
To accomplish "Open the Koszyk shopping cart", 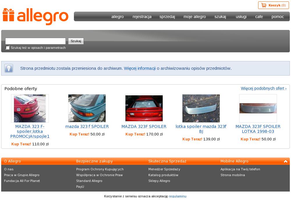I will [273, 5].
